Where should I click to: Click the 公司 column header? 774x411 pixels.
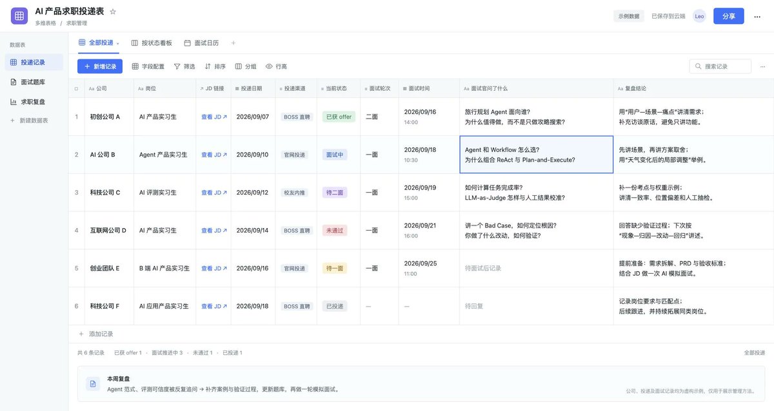[x=109, y=88]
